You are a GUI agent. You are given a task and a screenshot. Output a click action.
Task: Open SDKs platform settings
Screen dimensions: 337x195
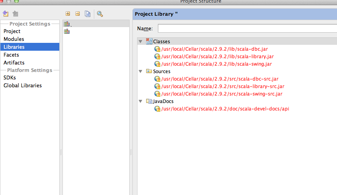click(x=10, y=77)
